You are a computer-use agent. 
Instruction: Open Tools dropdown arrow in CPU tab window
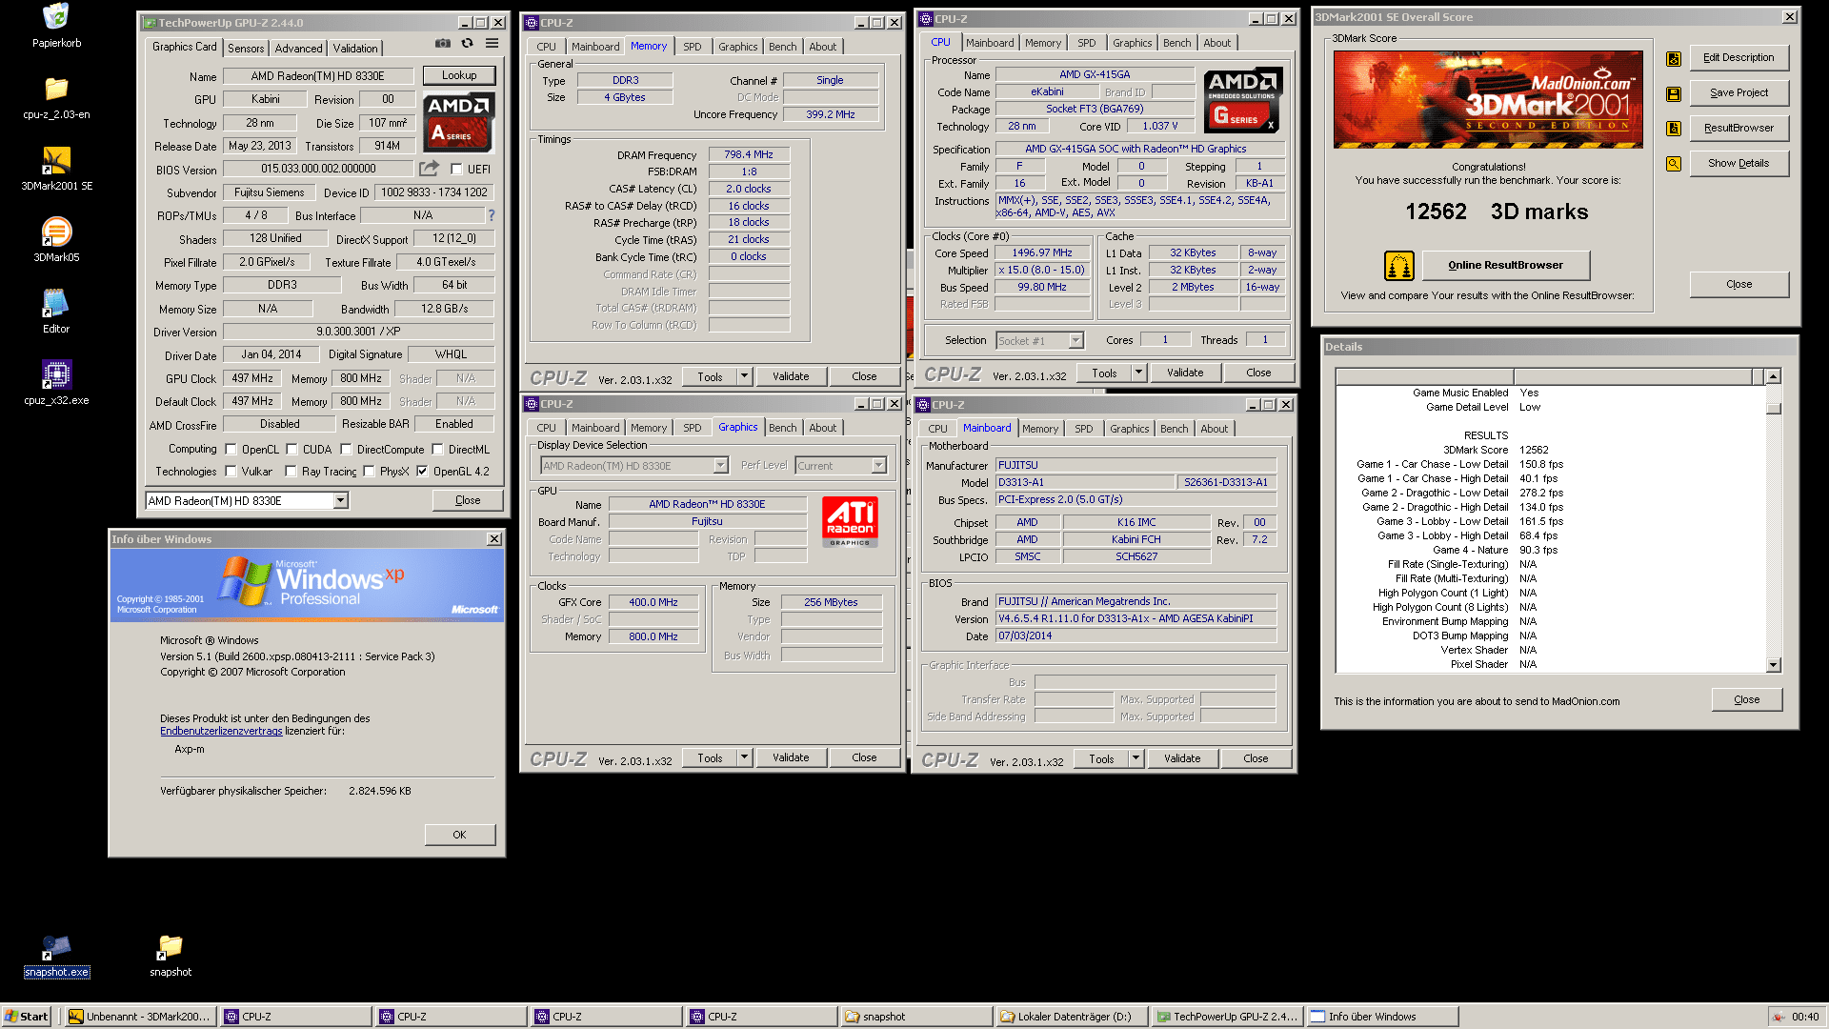1138,373
